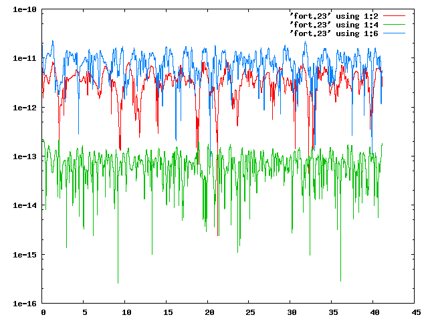Click the green legend line sample
Image resolution: width=428 pixels, height=321 pixels.
(394, 25)
